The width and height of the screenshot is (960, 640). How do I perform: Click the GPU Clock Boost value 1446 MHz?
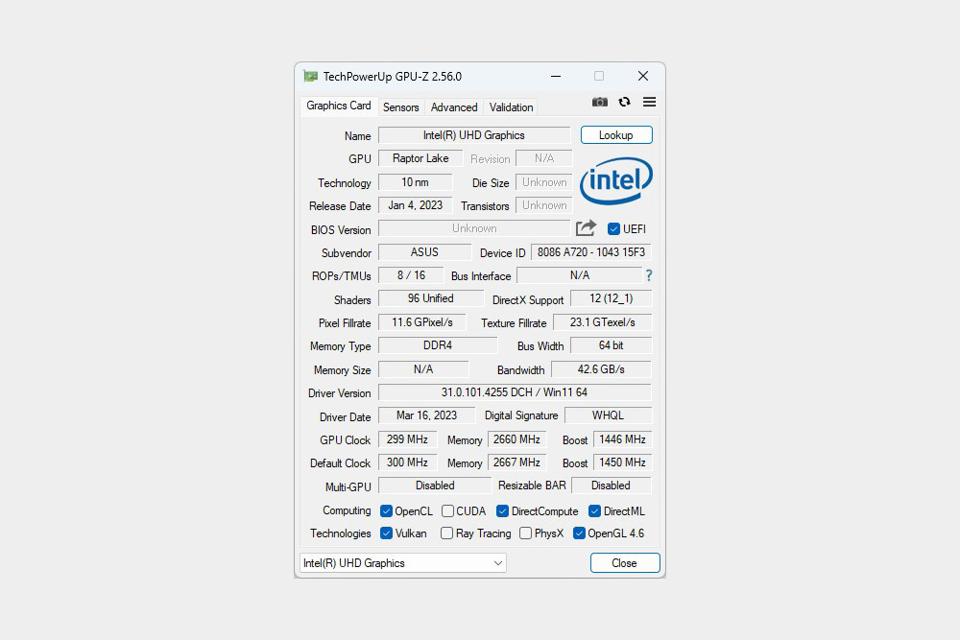623,439
